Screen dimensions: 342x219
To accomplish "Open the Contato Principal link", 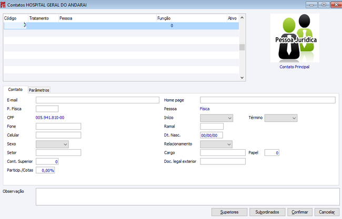I will pos(295,67).
